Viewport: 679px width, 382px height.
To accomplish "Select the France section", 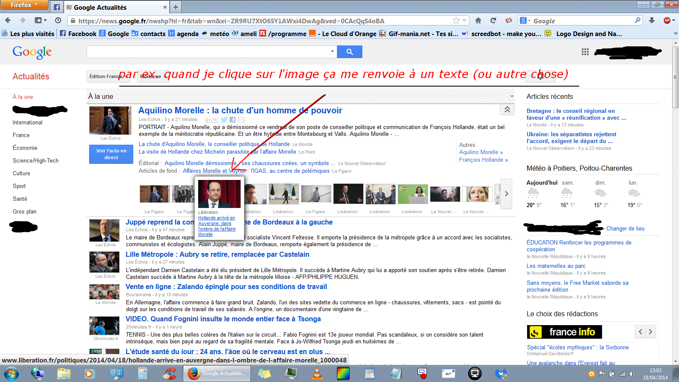I will point(21,135).
